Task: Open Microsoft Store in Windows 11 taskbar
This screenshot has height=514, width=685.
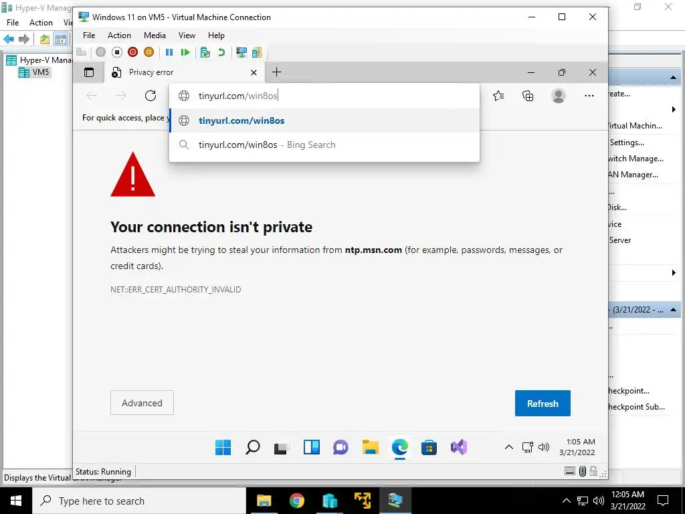Action: pos(429,447)
